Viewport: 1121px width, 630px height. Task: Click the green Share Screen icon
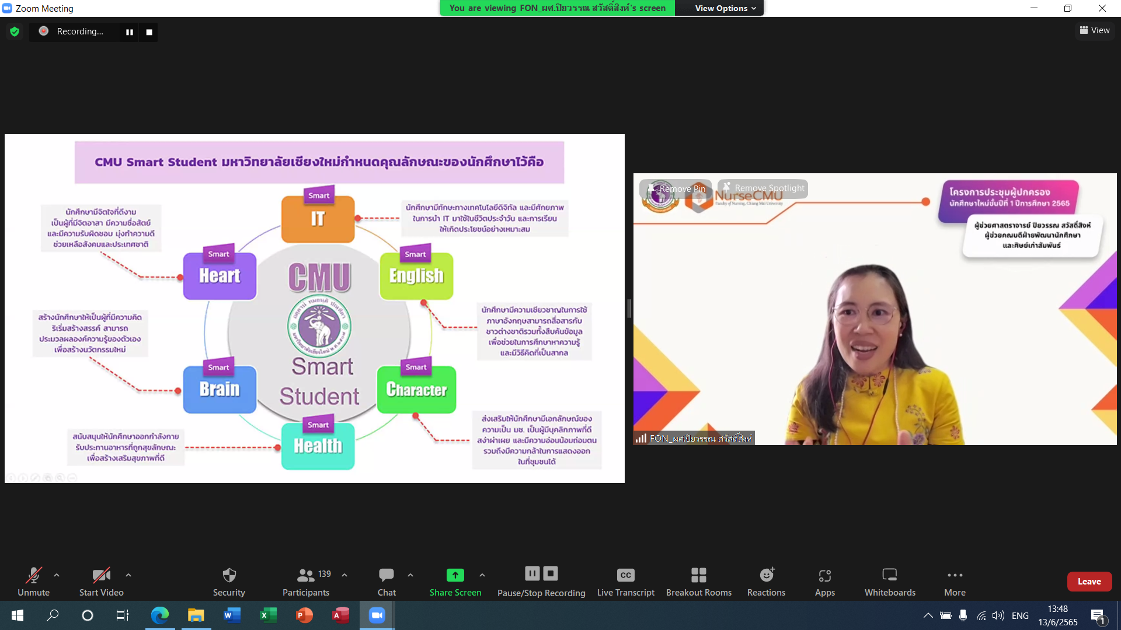coord(455,575)
